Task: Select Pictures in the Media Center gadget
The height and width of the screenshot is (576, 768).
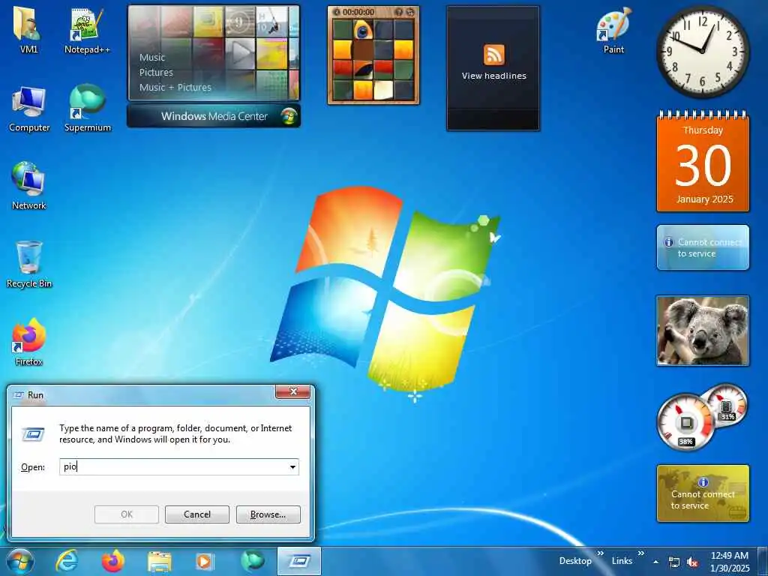Action: point(156,73)
